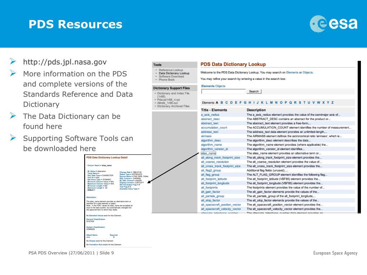The height and width of the screenshot is (275, 367).
Task: Click the Objects link in welcome text
Action: point(308,72)
